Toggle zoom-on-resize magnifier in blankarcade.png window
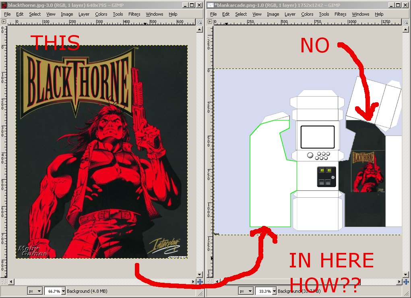The width and height of the screenshot is (411, 298). tap(406, 22)
